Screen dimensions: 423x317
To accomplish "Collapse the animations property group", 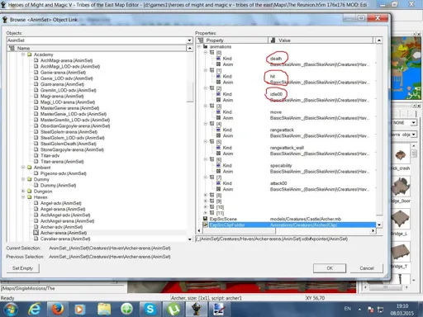I will click(199, 46).
